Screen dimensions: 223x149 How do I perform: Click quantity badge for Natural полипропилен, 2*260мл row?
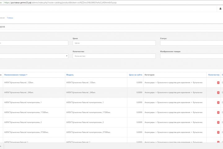click(x=218, y=132)
